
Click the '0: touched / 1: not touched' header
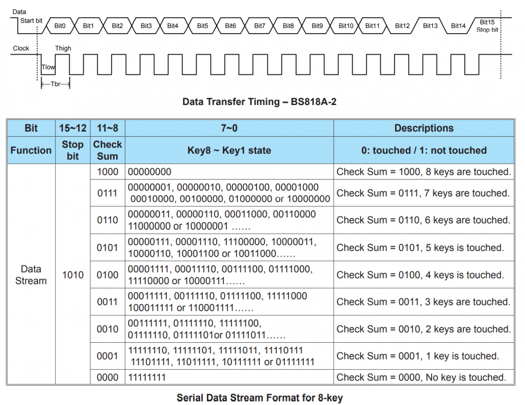click(424, 150)
